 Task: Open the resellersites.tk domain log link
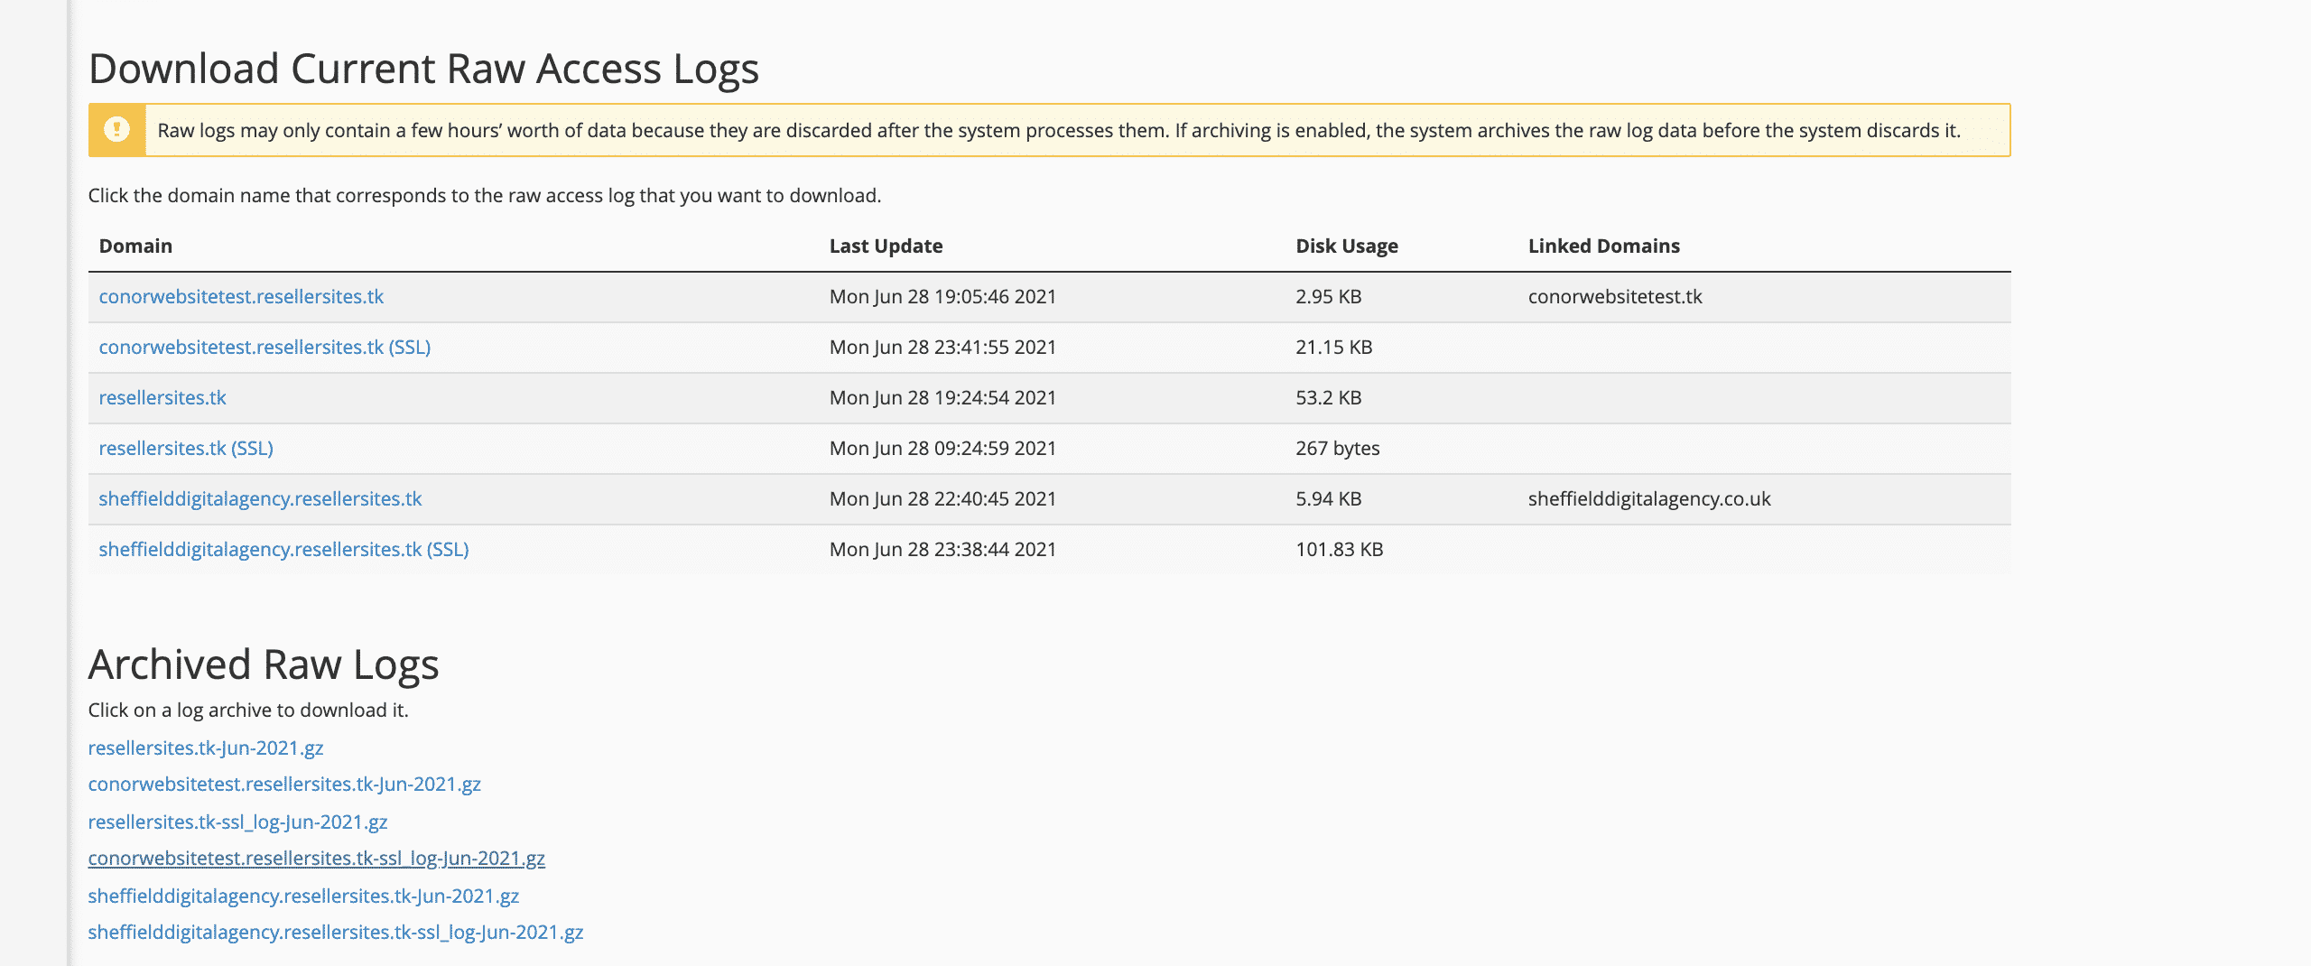(x=162, y=398)
